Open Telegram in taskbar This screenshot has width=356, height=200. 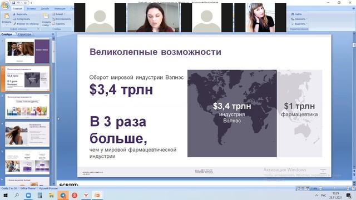point(63,195)
